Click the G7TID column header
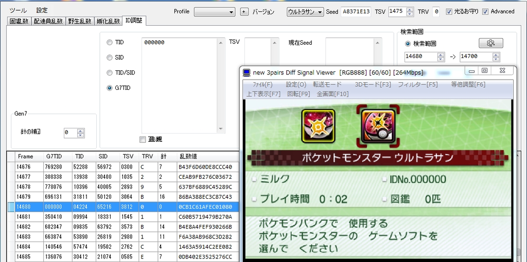This screenshot has height=262, width=527. click(58, 157)
